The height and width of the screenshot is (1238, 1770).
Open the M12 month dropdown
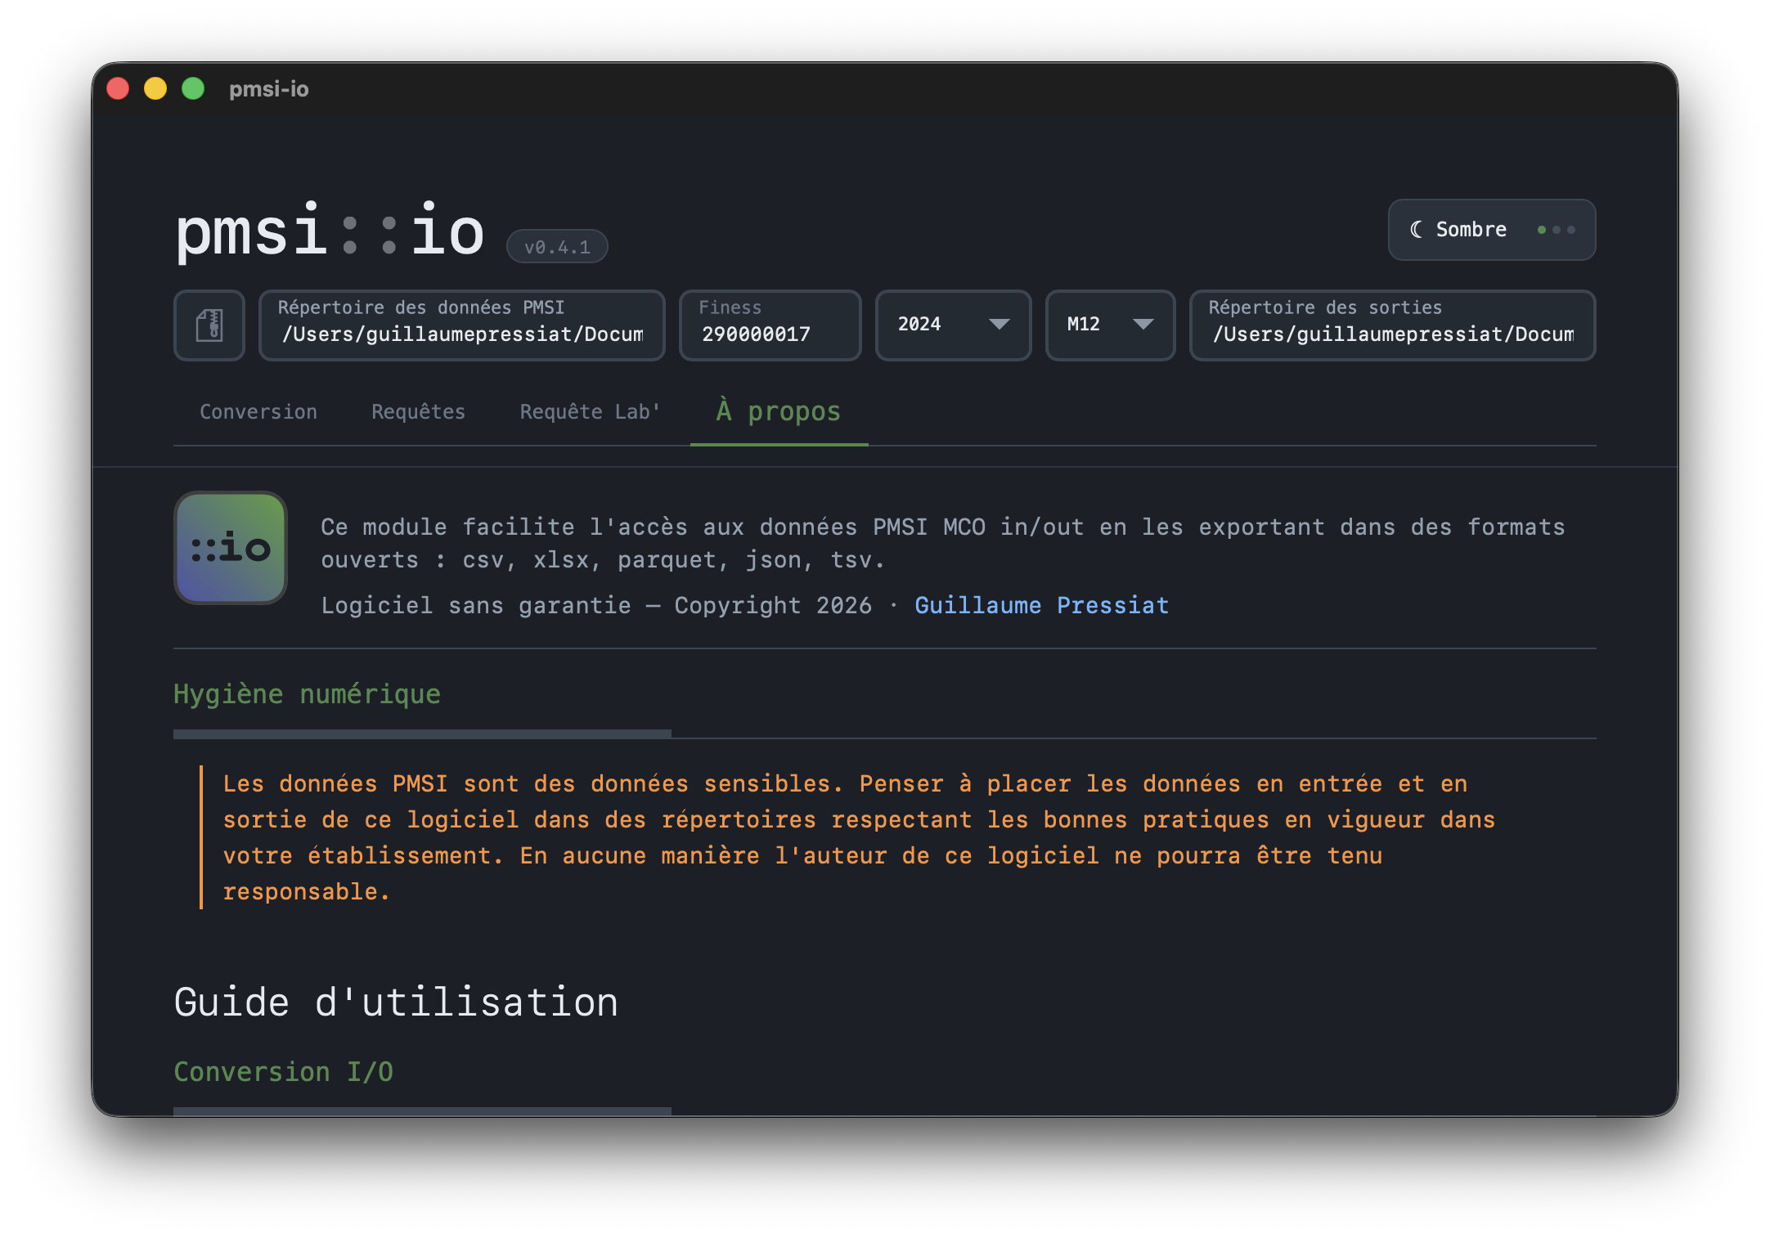1110,325
